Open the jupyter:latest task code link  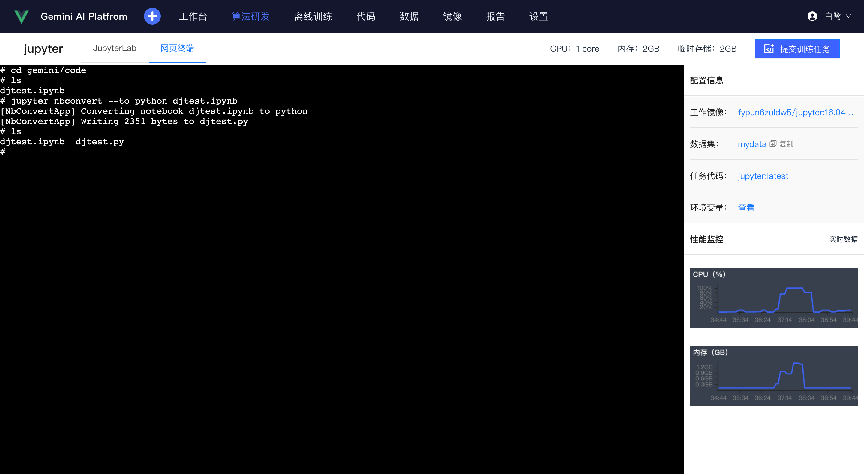click(x=763, y=176)
